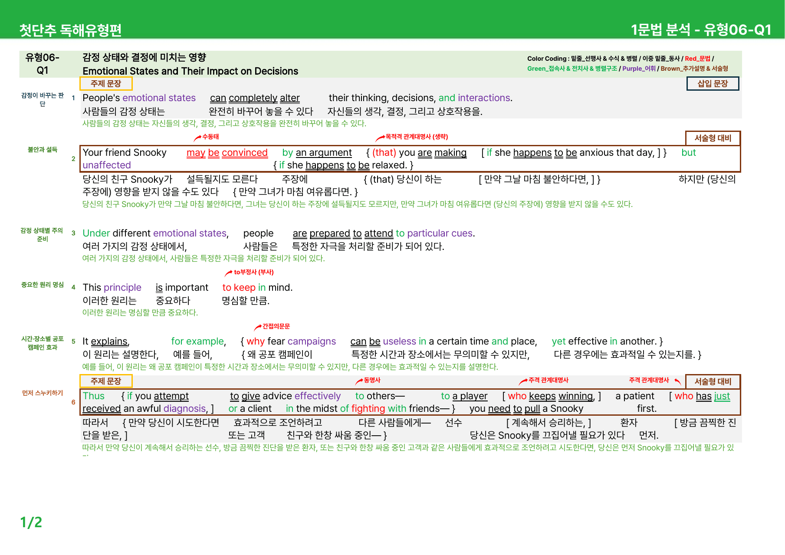Click the '주제 문장' box above sentence 1
The width and height of the screenshot is (785, 555).
(106, 83)
